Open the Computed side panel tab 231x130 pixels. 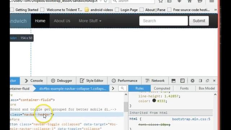(162, 88)
